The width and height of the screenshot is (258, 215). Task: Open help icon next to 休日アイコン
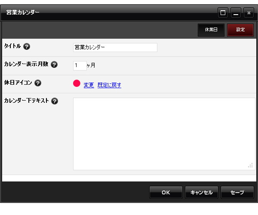pos(38,83)
